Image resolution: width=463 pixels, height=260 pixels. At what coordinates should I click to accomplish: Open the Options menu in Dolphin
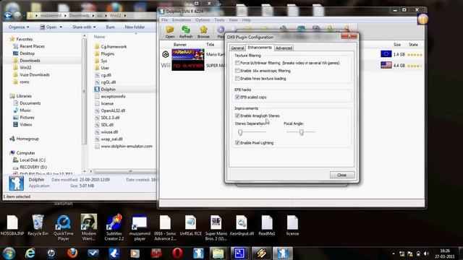coord(203,20)
